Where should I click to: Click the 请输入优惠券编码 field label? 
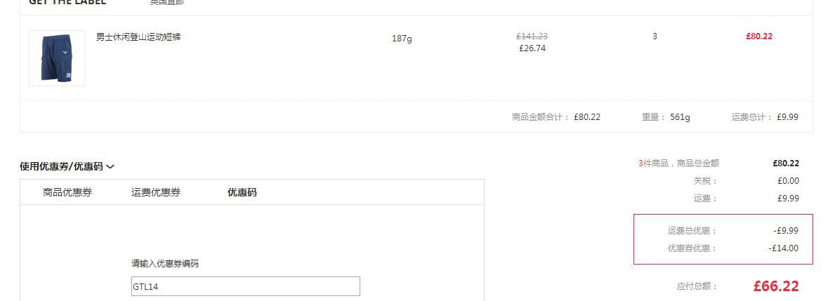[165, 264]
